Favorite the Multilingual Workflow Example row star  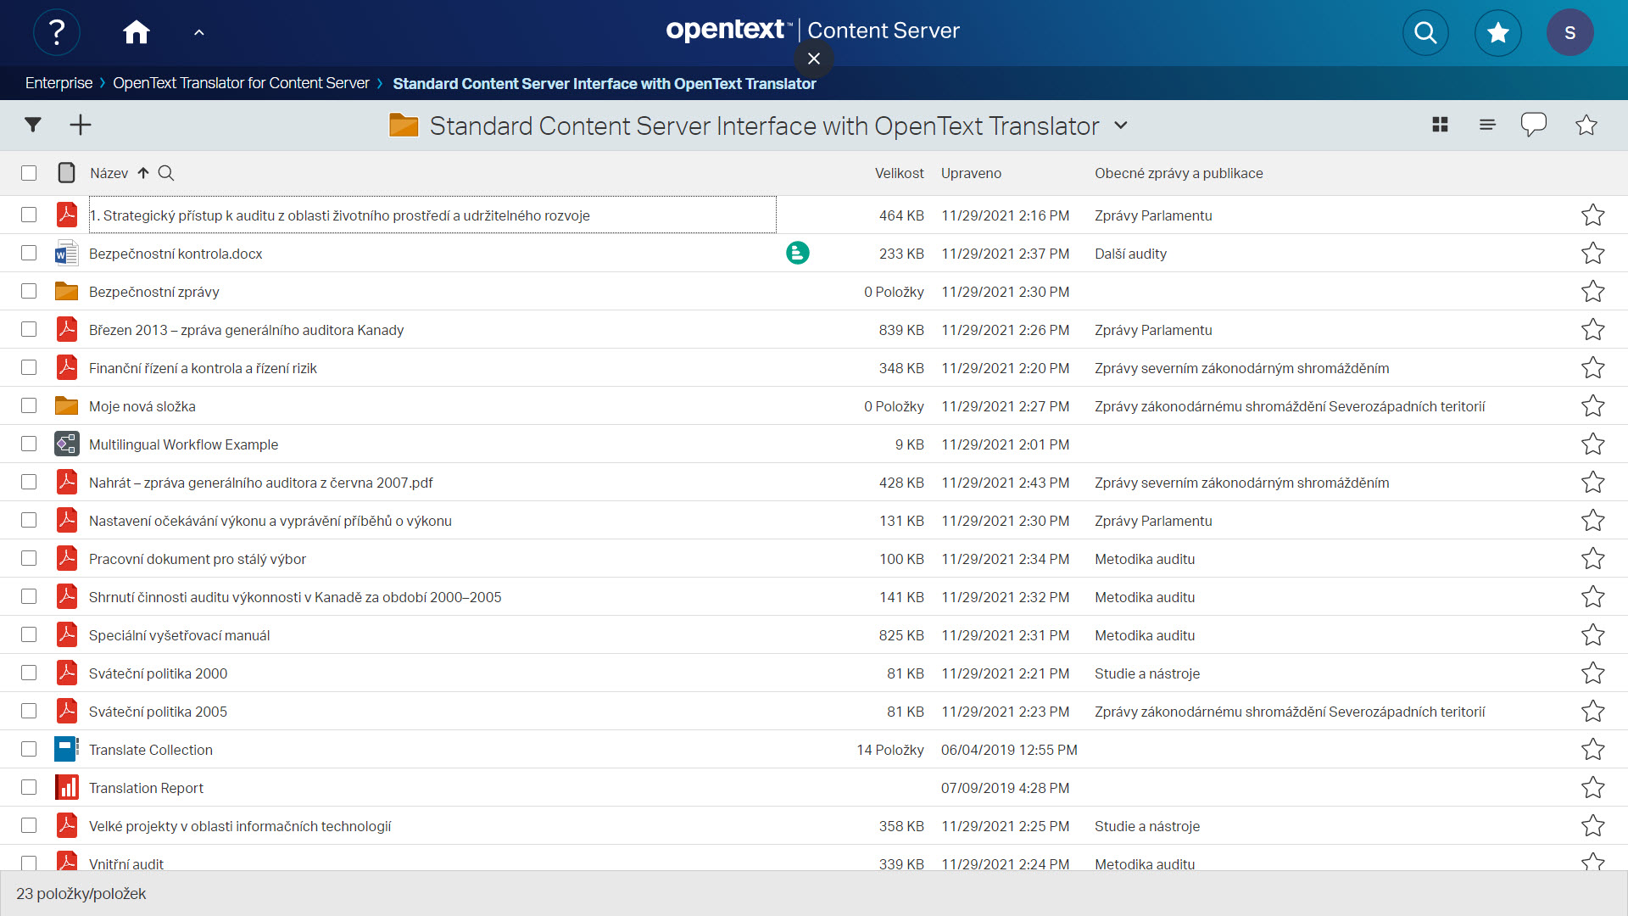coord(1592,444)
